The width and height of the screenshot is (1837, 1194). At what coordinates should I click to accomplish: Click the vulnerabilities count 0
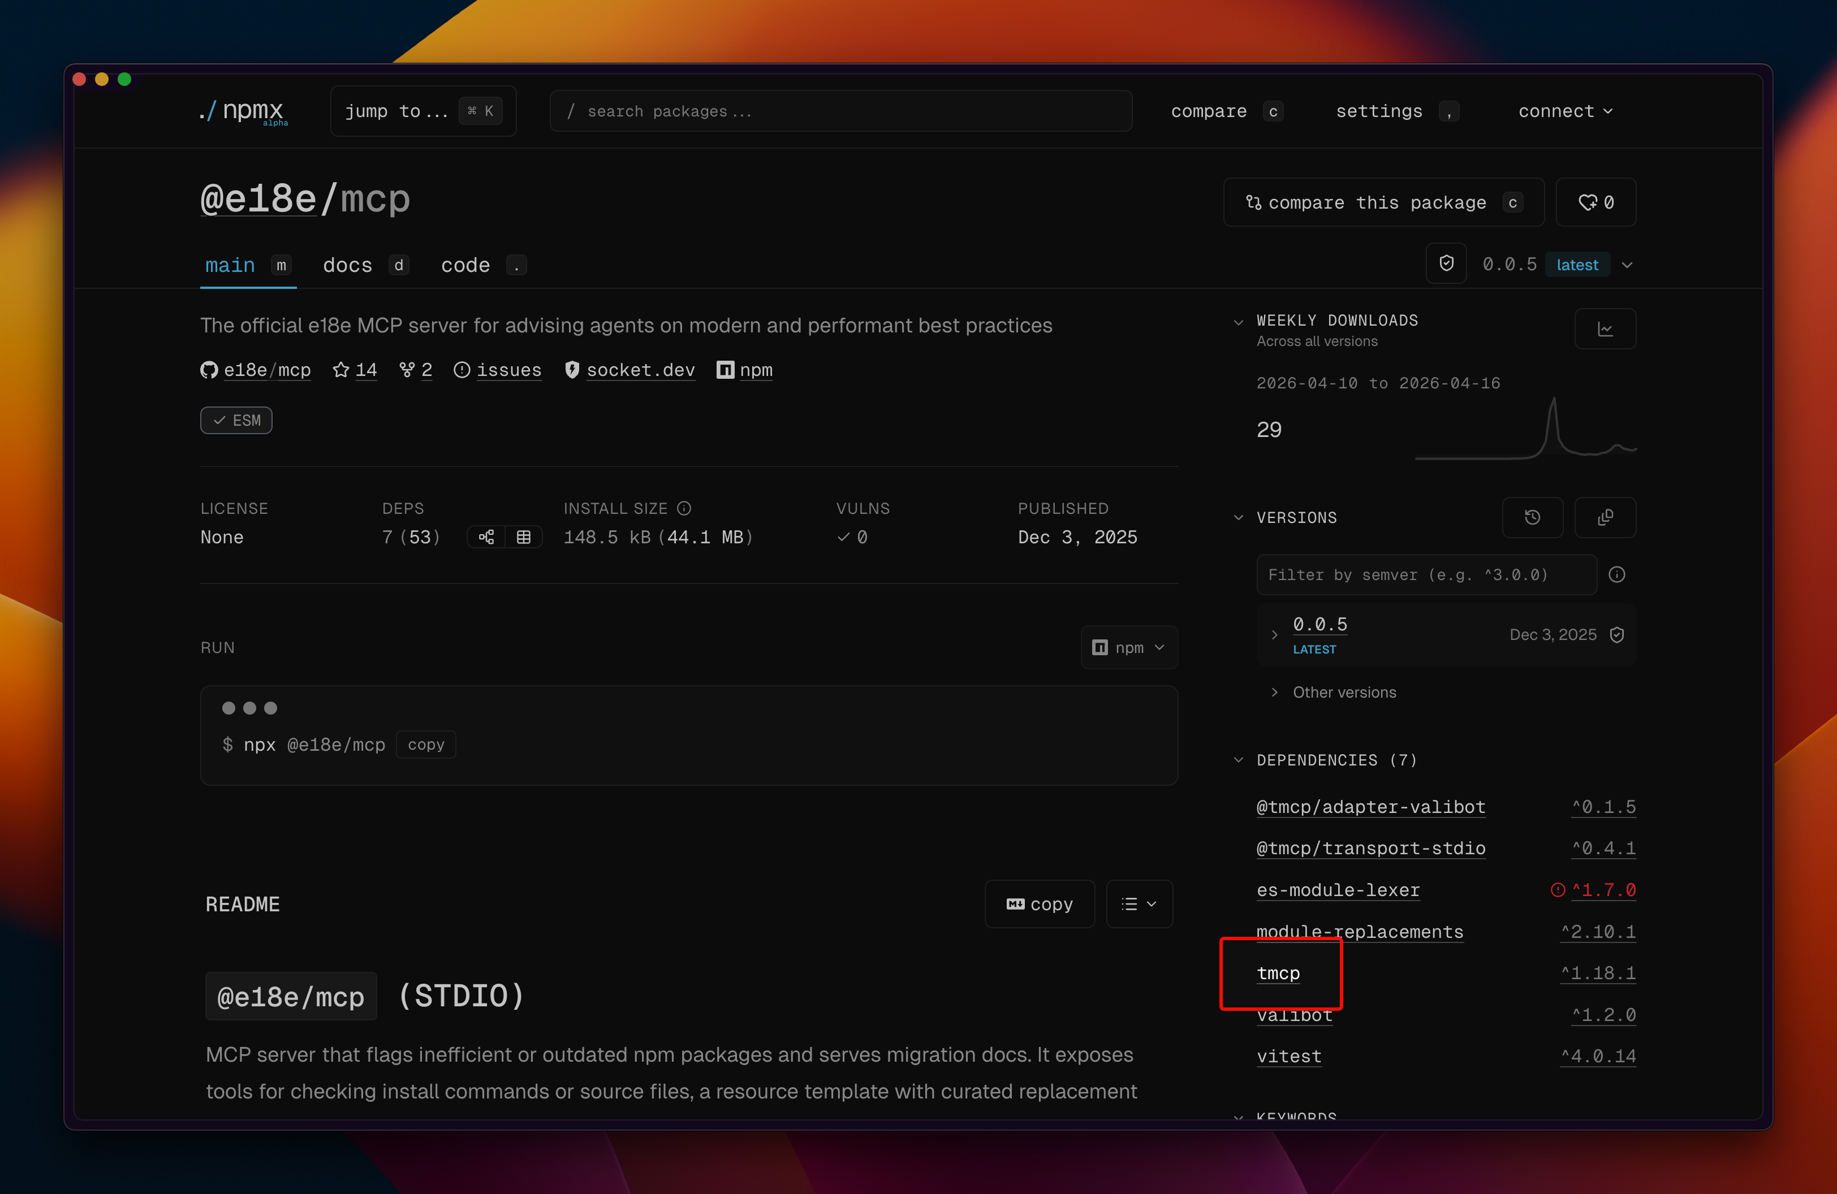coord(852,537)
